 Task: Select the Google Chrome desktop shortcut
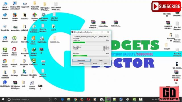pyautogui.click(x=5, y=63)
